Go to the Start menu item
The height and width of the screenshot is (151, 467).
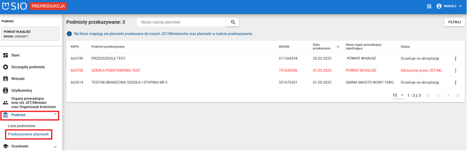pyautogui.click(x=16, y=55)
